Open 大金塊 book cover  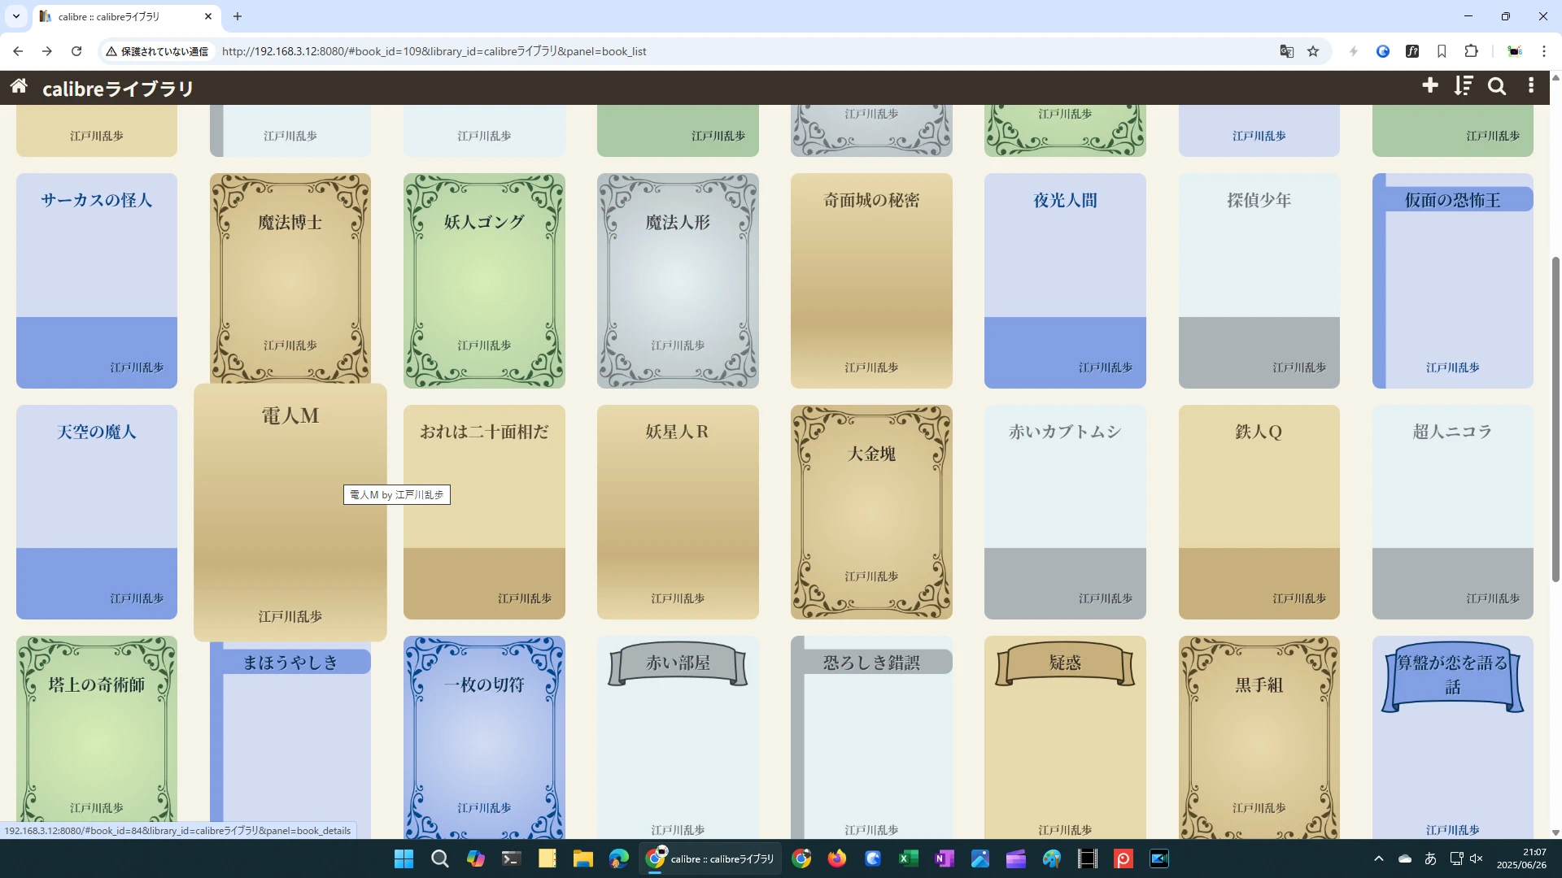[870, 512]
